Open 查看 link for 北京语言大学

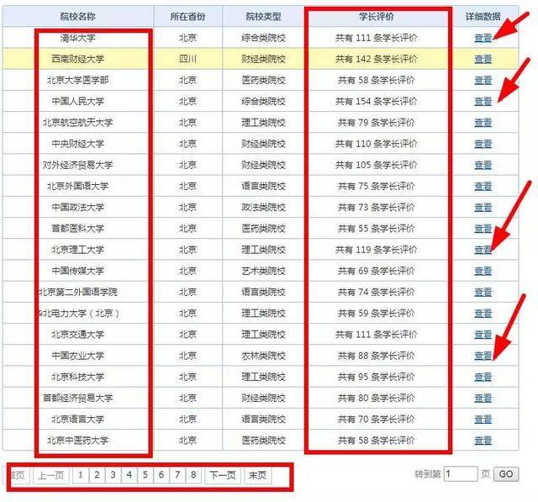coord(483,420)
